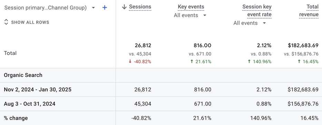The height and width of the screenshot is (125, 322).
Task: Click the % change row label
Action: tap(16, 118)
